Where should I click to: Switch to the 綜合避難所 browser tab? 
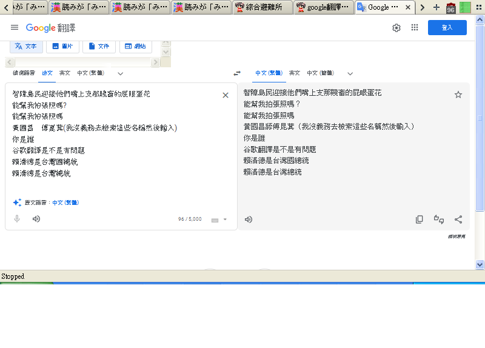tap(263, 7)
